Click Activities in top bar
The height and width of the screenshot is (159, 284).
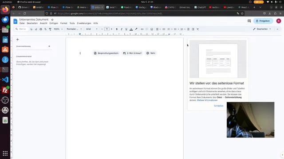tap(7, 2)
